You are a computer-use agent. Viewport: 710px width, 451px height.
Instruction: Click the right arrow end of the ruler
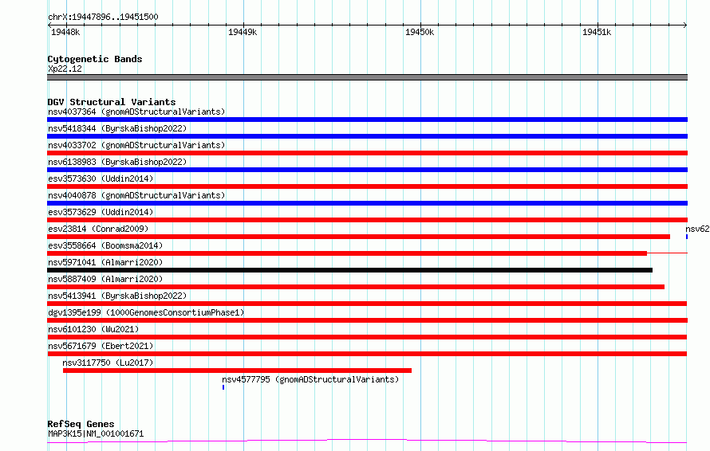685,25
